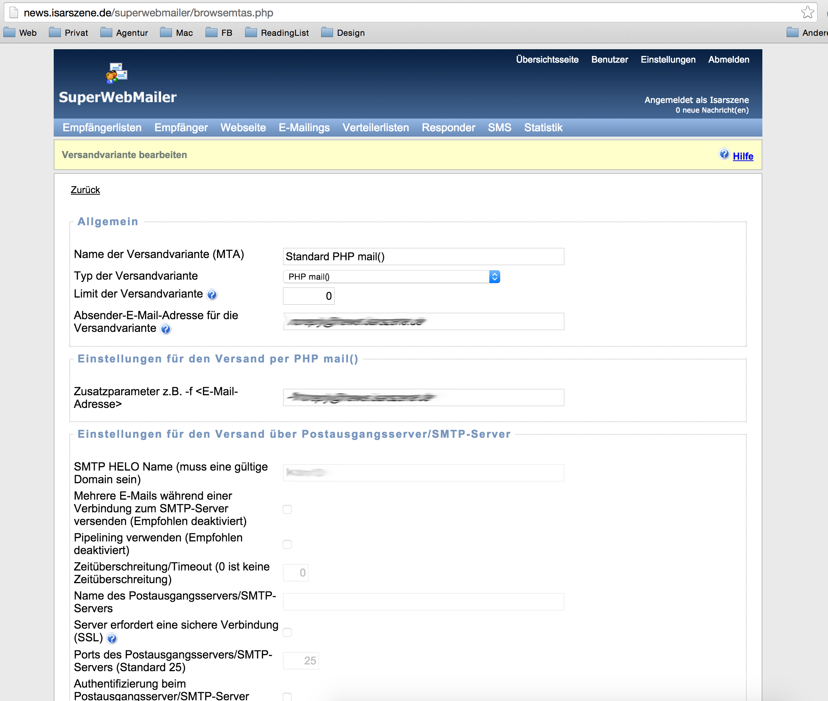
Task: Open the FB bookmarks folder
Action: pos(219,32)
